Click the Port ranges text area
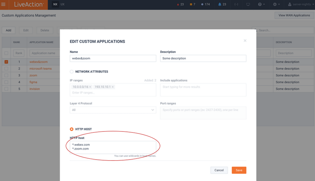 203,113
